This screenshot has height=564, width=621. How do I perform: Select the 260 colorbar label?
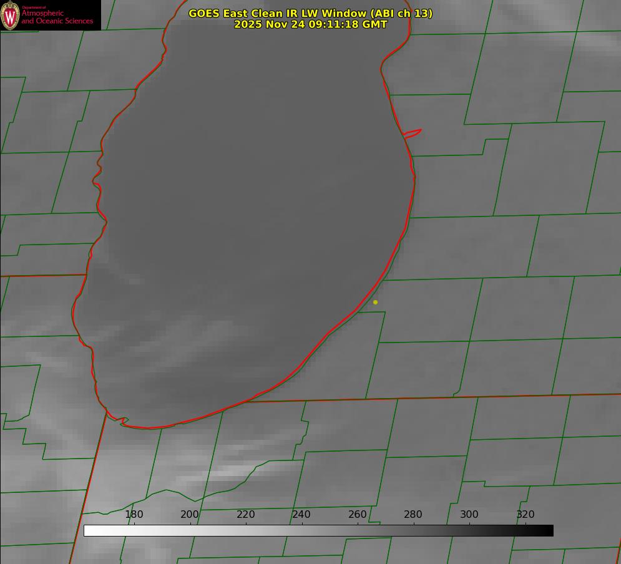[358, 515]
